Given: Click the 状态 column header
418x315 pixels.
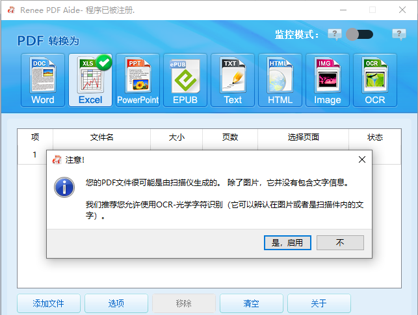Looking at the screenshot, I should click(x=375, y=137).
